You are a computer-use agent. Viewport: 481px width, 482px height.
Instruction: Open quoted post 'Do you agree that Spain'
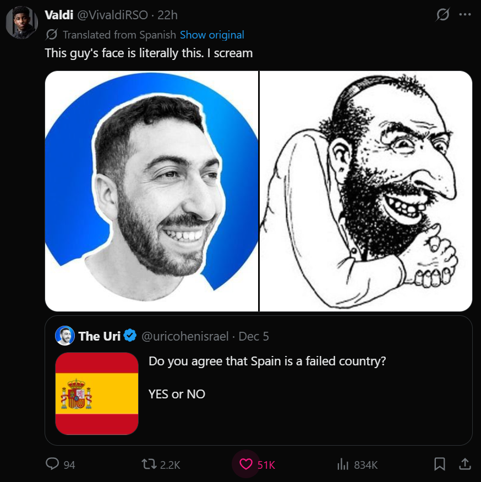[x=267, y=361]
